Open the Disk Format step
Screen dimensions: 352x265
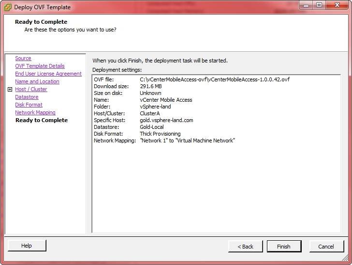click(29, 105)
